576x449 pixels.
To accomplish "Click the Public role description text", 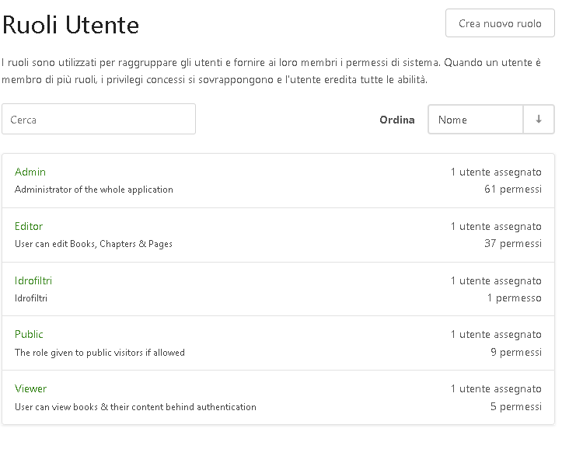I will [x=99, y=353].
